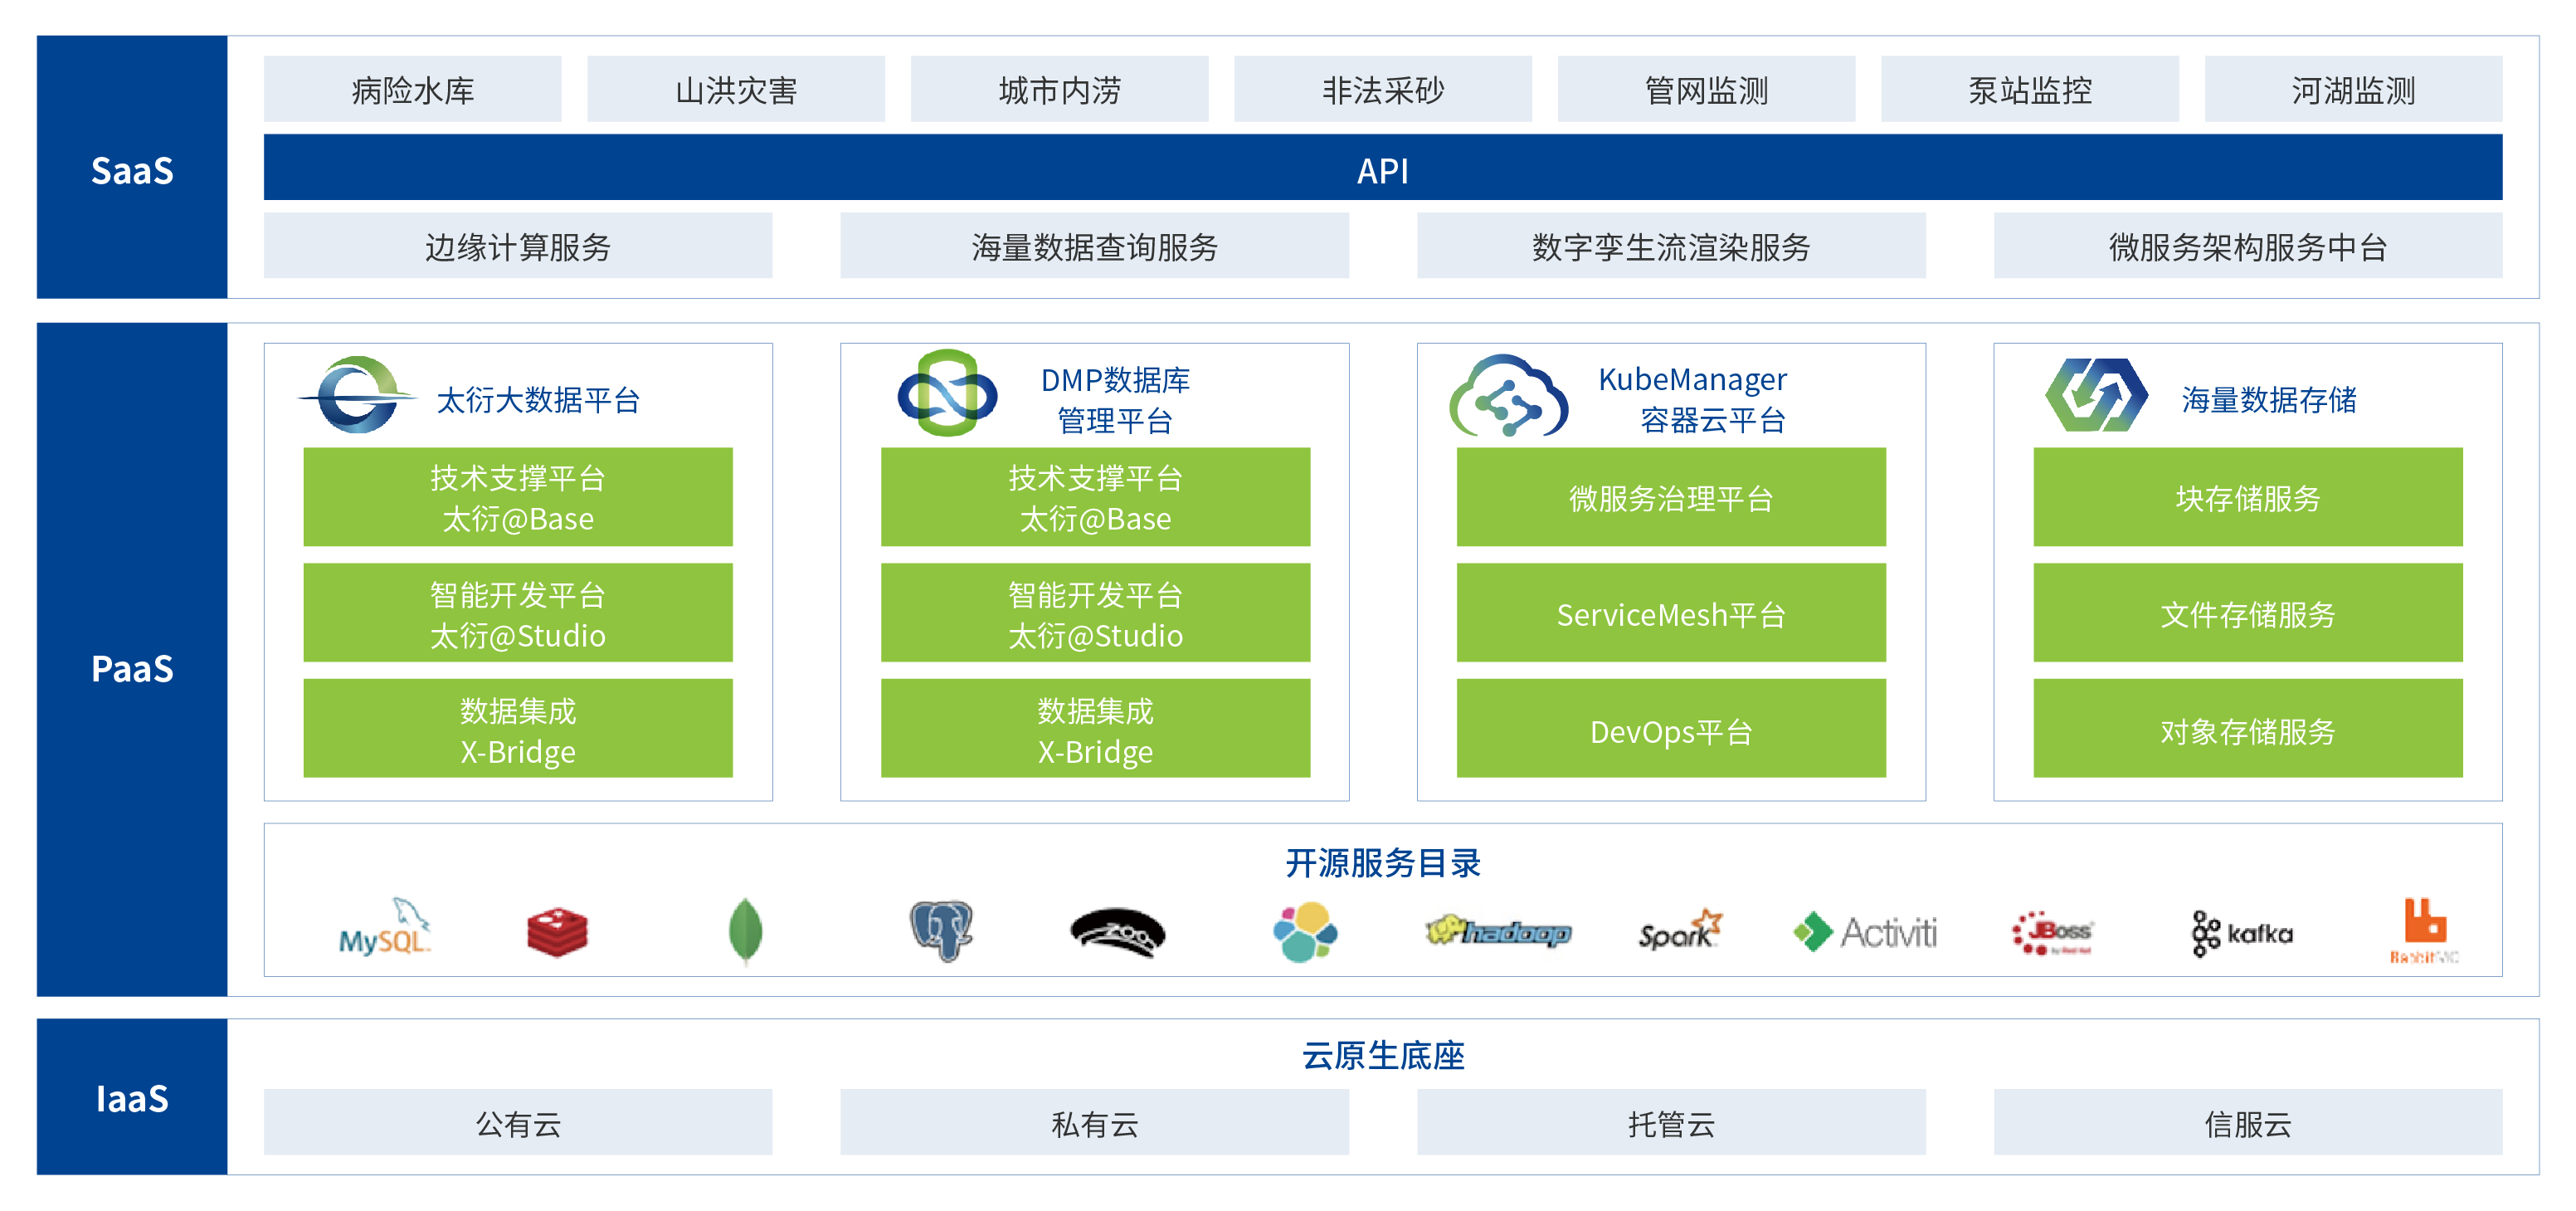This screenshot has width=2576, height=1211.
Task: Click the red Redis cube logo
Action: click(x=557, y=932)
